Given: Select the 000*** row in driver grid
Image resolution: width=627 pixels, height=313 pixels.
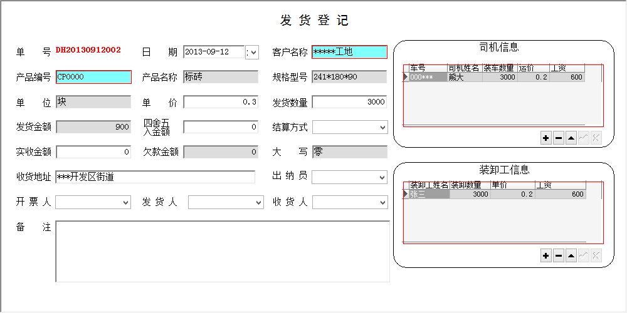Looking at the screenshot, I should point(426,78).
